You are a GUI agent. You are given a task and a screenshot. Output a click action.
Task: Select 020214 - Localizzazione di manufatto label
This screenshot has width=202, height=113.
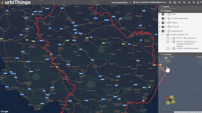click(186, 44)
